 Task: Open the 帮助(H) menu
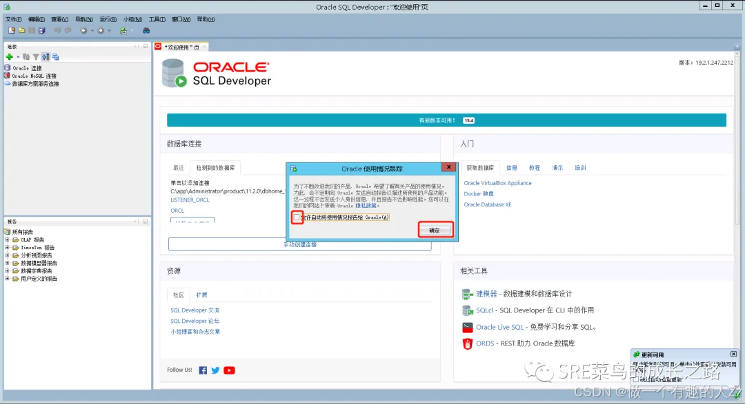(206, 19)
